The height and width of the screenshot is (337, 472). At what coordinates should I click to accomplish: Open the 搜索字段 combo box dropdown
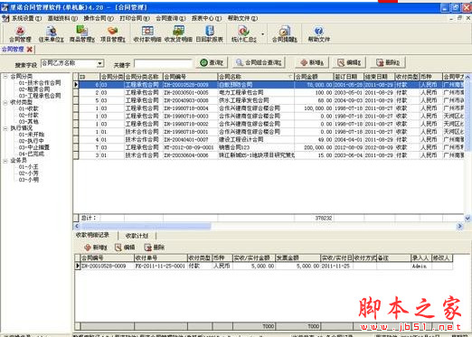pyautogui.click(x=100, y=63)
